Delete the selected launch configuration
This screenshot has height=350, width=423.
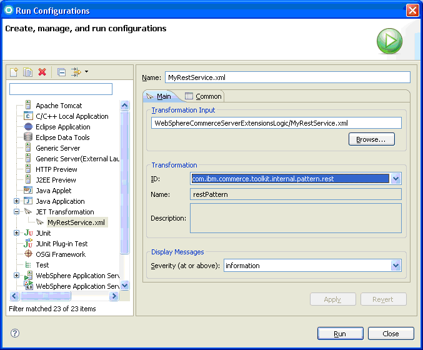pyautogui.click(x=42, y=72)
